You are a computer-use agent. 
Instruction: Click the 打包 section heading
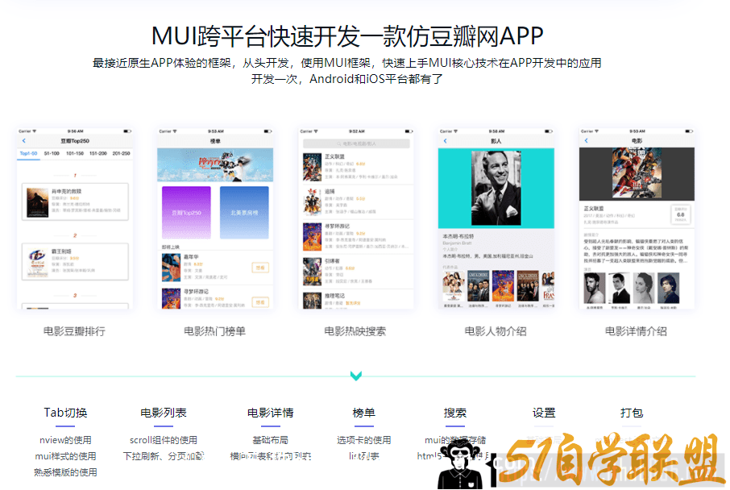click(x=632, y=413)
